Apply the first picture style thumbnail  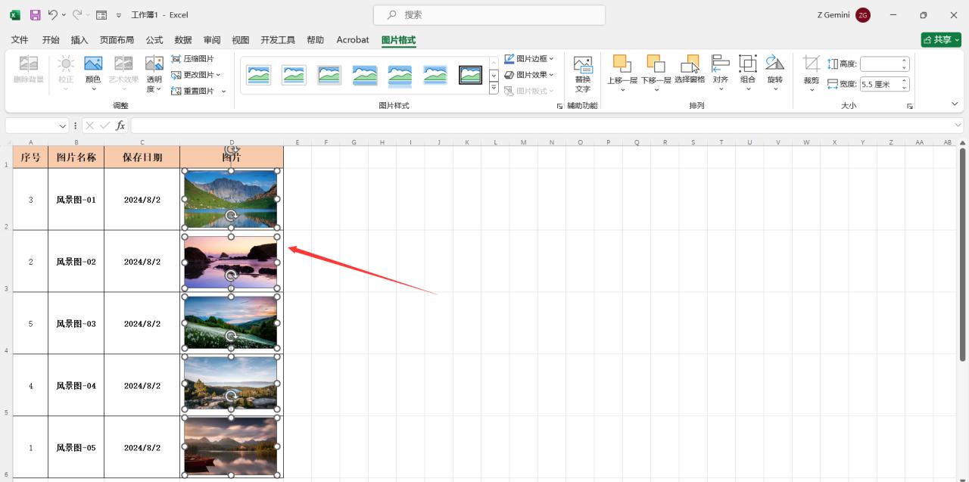[x=259, y=75]
